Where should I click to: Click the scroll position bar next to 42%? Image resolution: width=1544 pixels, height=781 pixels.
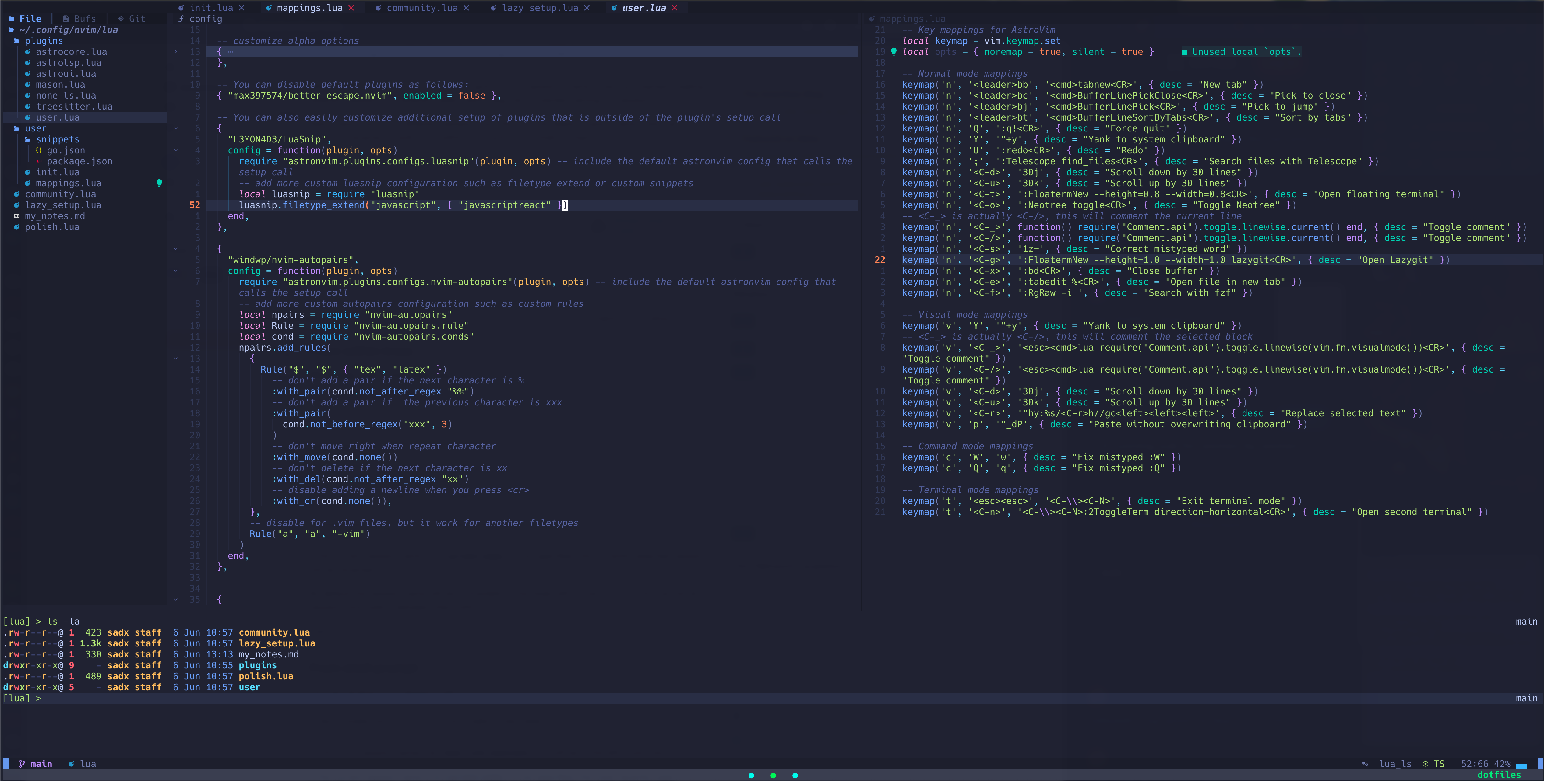[x=1521, y=766]
